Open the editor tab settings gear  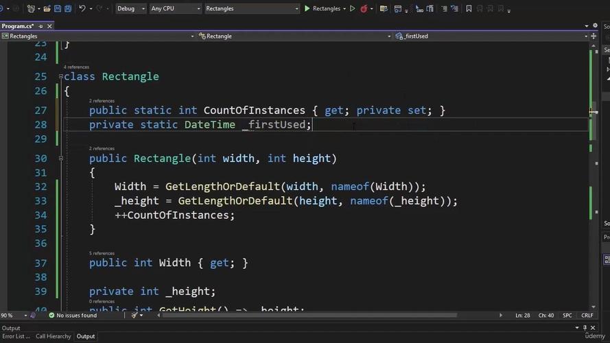click(x=595, y=25)
